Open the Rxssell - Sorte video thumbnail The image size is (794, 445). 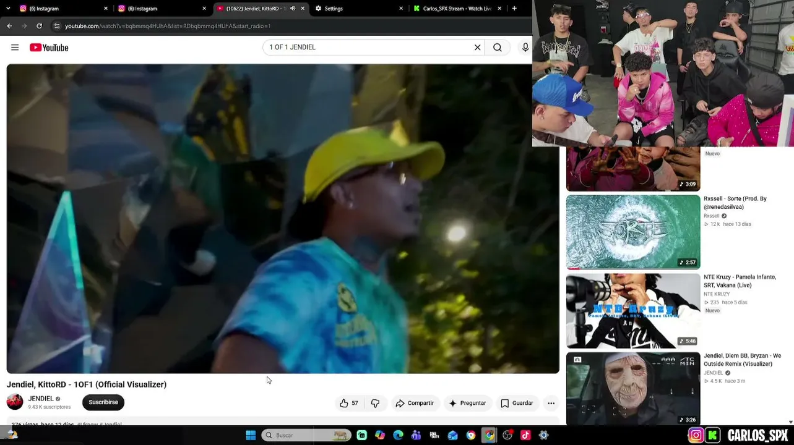tap(633, 232)
